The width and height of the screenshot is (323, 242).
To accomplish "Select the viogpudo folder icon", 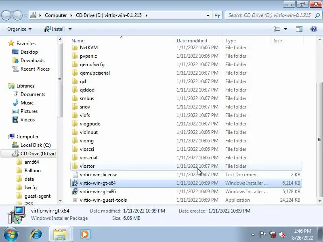I will tap(75, 124).
